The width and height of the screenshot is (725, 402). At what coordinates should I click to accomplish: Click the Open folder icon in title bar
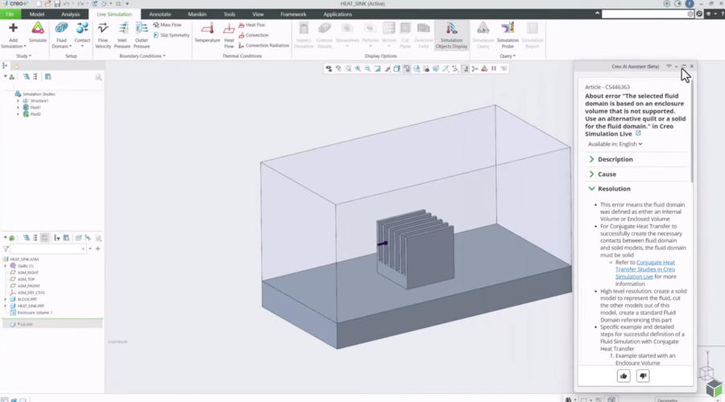point(48,4)
